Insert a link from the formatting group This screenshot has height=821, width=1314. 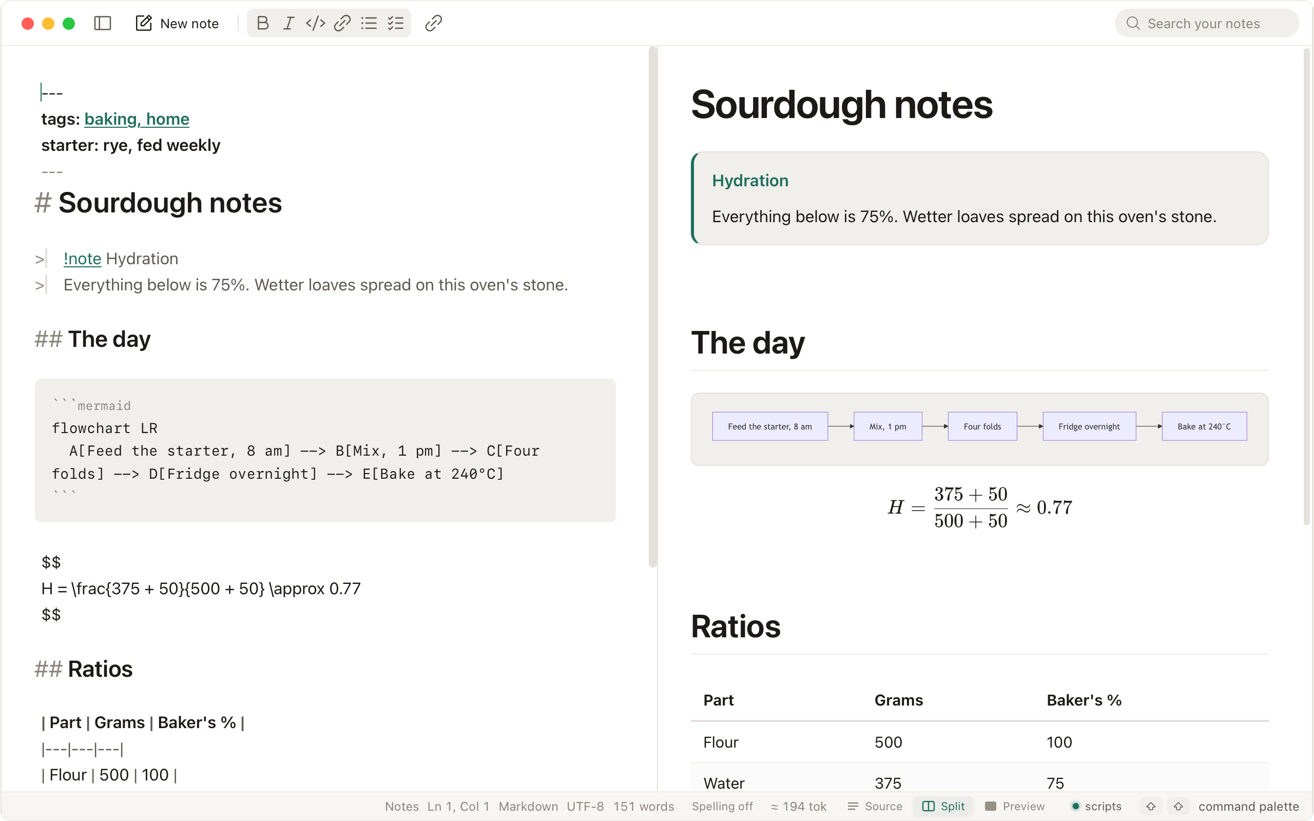point(342,24)
